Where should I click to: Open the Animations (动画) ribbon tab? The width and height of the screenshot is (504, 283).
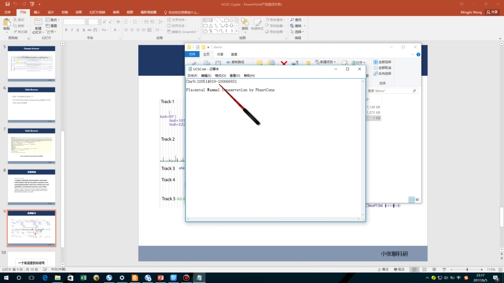click(79, 12)
